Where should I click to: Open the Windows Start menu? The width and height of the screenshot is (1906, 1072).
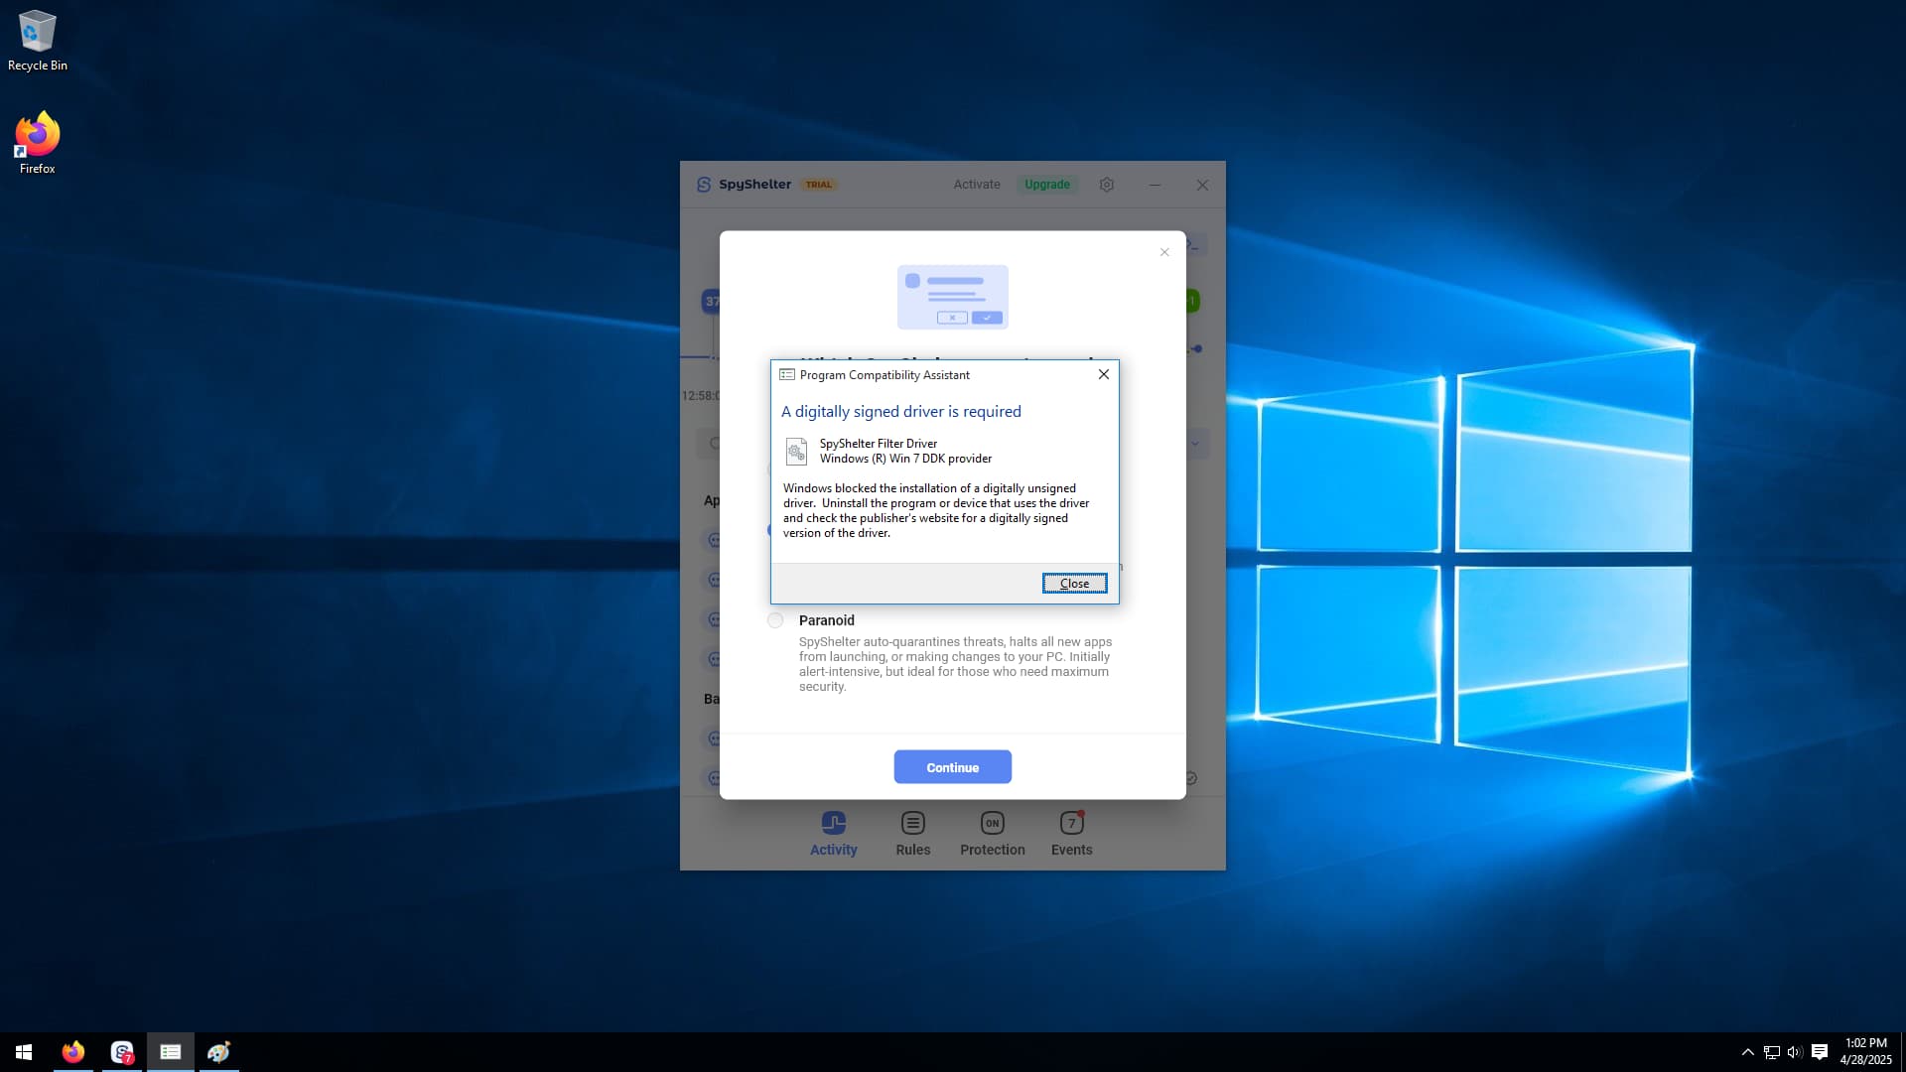[24, 1052]
